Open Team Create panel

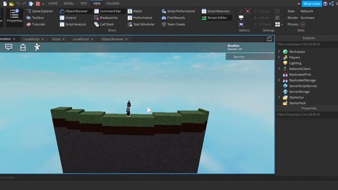173,24
